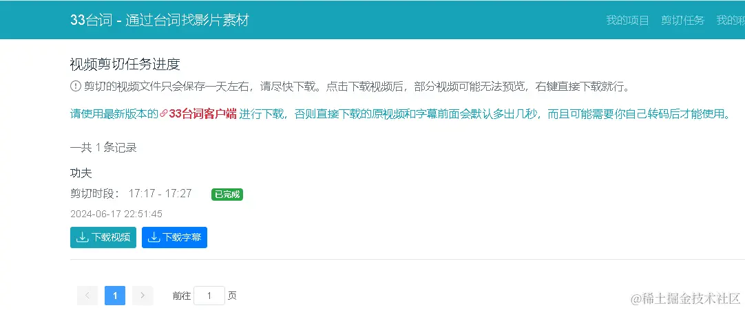Click the 视频剪切任务进度 heading

(x=125, y=64)
